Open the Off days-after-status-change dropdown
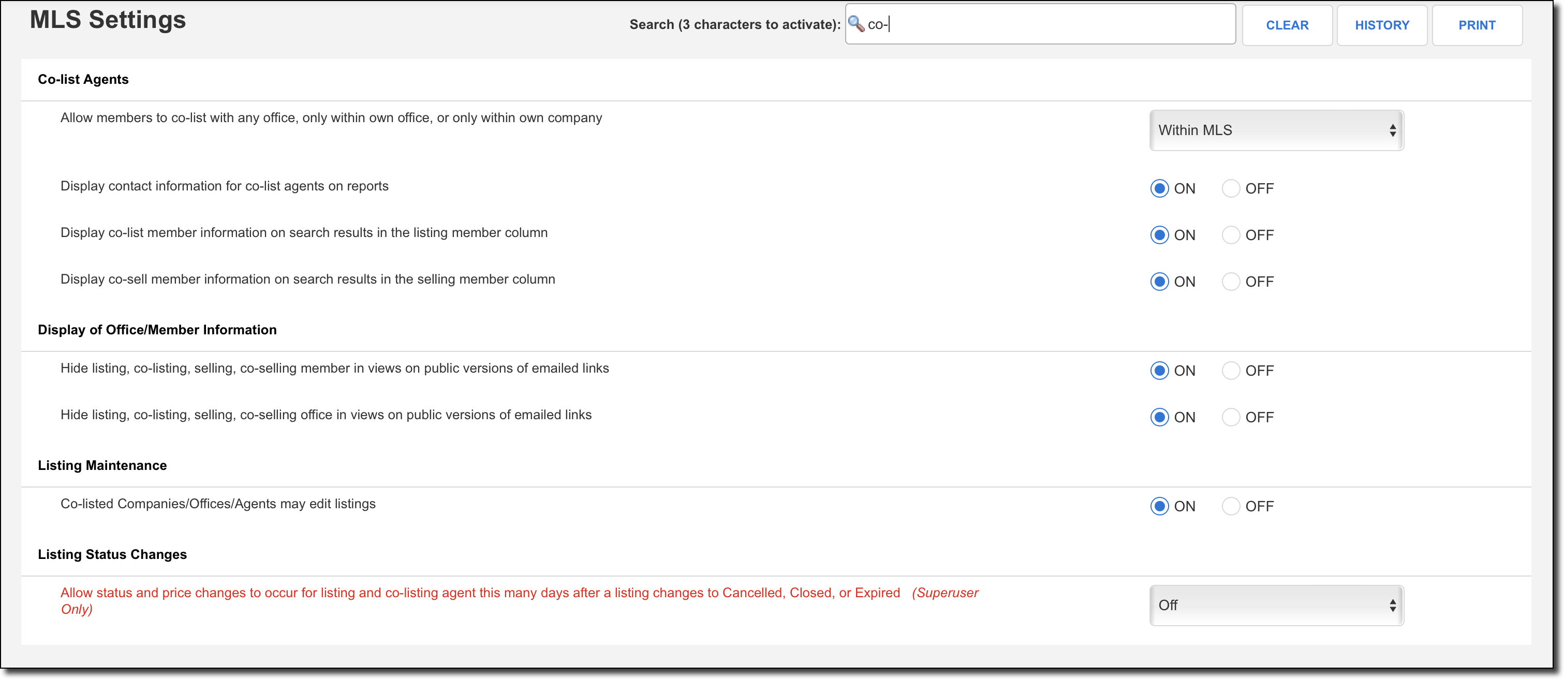Viewport: 1564px width, 679px height. [1276, 605]
